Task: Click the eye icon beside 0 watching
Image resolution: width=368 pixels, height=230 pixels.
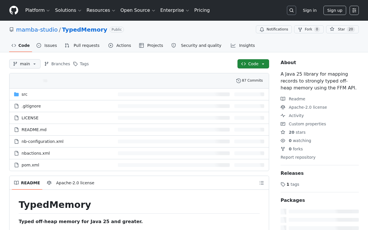Action: [x=283, y=141]
